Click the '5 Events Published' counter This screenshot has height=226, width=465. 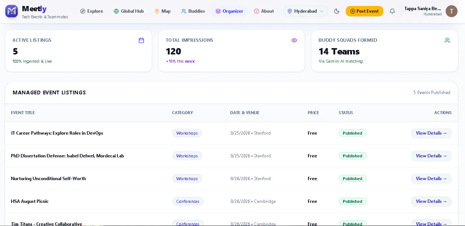[432, 92]
